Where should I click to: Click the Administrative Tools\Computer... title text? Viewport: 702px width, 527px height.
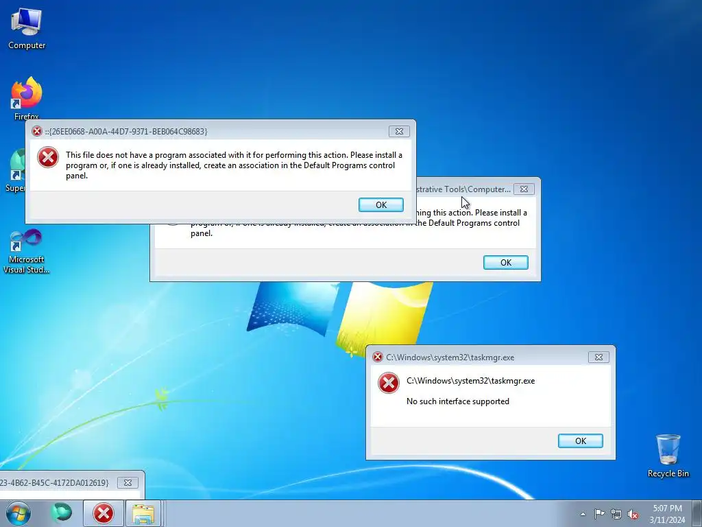point(463,189)
